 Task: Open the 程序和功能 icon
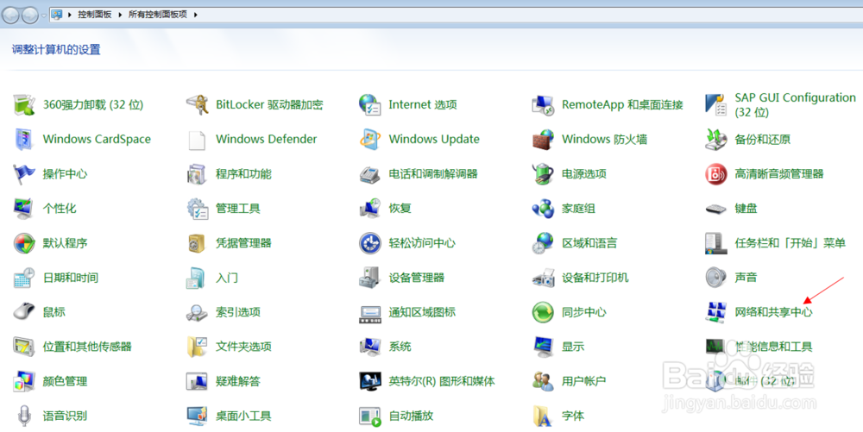pyautogui.click(x=197, y=173)
